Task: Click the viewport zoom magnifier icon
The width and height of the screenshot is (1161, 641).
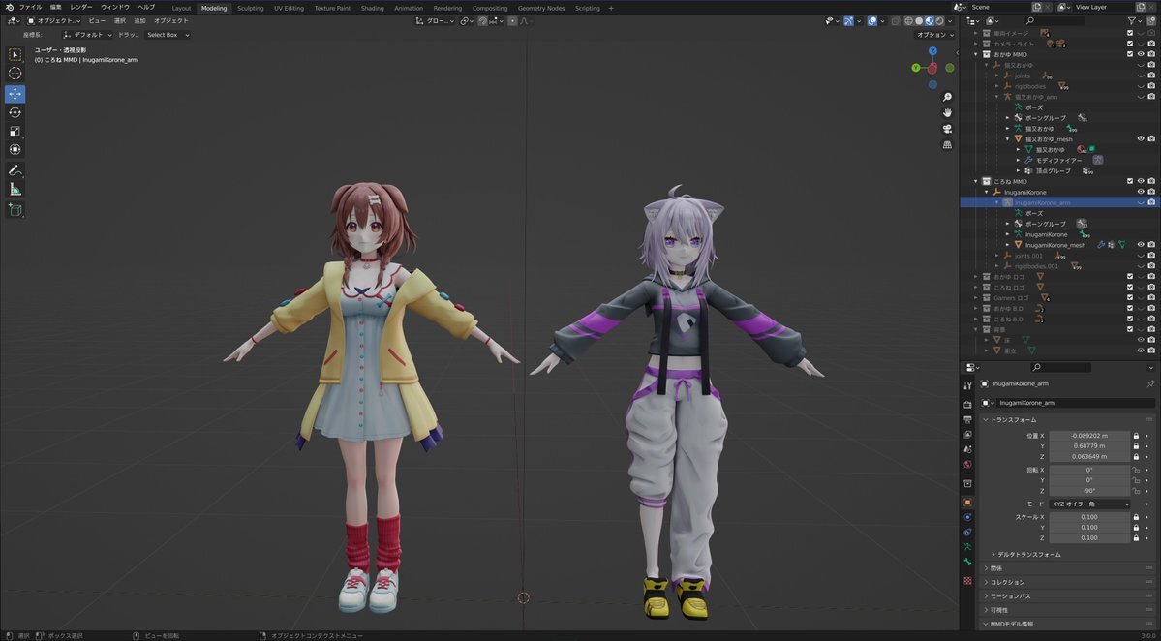Action: coord(947,97)
